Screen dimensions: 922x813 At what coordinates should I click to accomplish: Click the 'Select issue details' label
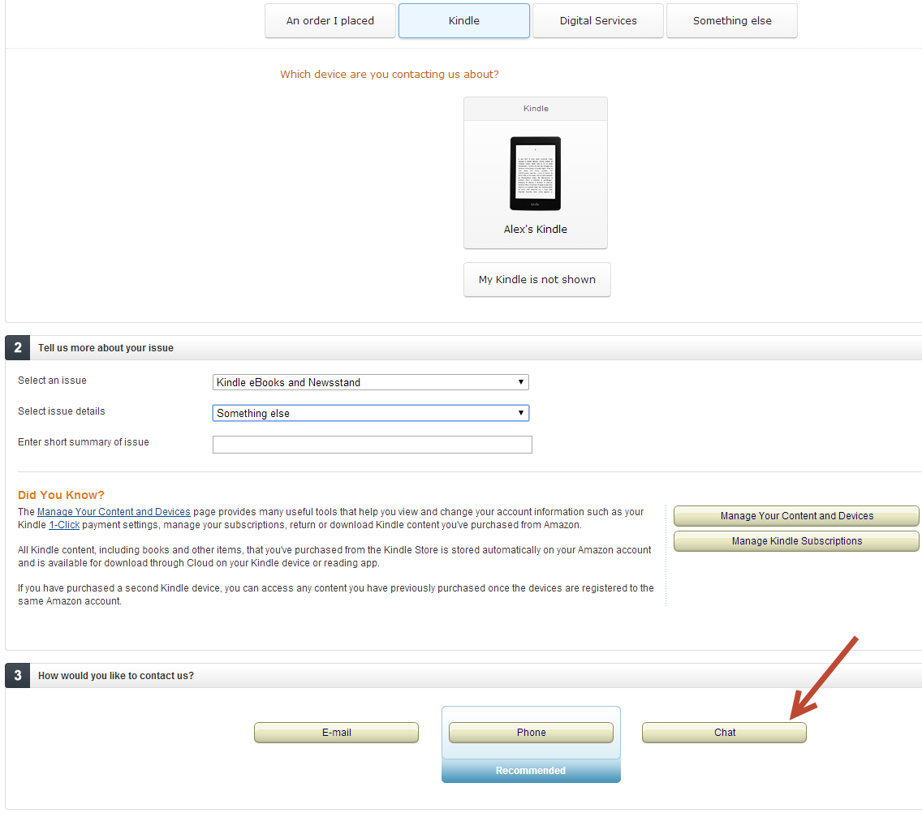(61, 411)
